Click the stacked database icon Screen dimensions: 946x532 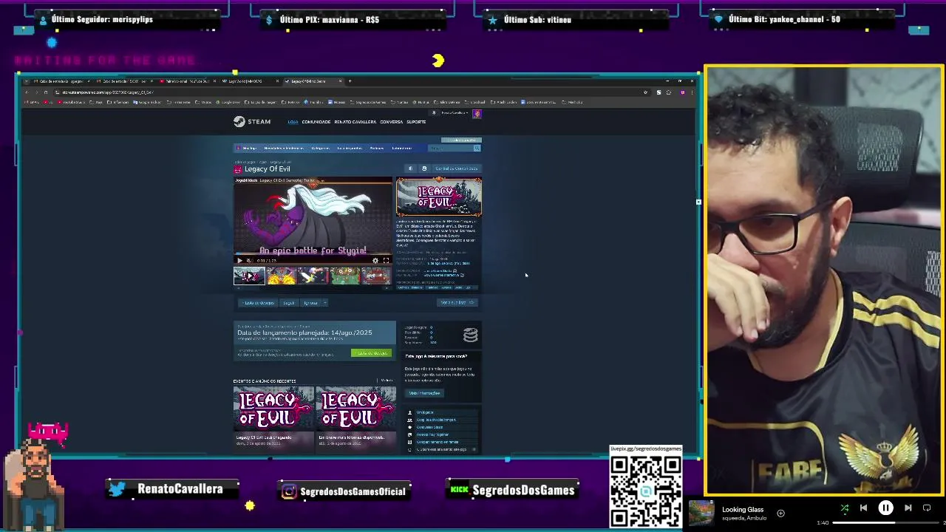click(470, 335)
